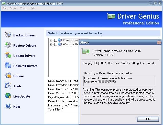Click the Copyright 2002-2007 Driver-Soft line
The image size is (163, 125).
[119, 63]
